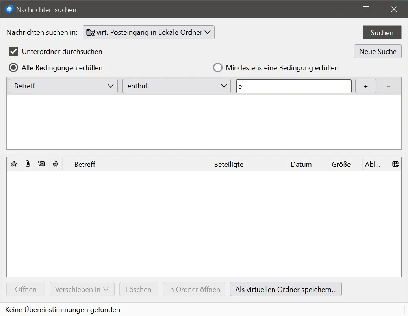Click the virtual folder search icon
The width and height of the screenshot is (408, 316).
[91, 32]
